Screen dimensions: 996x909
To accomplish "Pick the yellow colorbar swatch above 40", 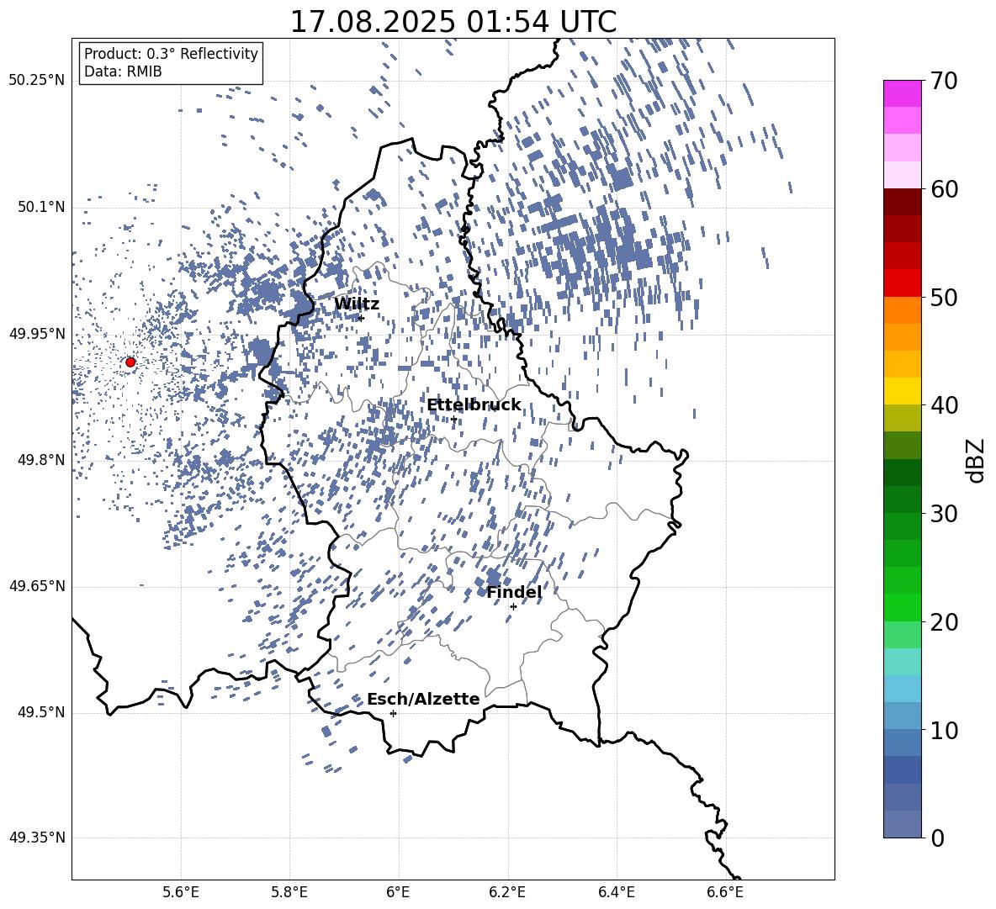I will (x=902, y=391).
